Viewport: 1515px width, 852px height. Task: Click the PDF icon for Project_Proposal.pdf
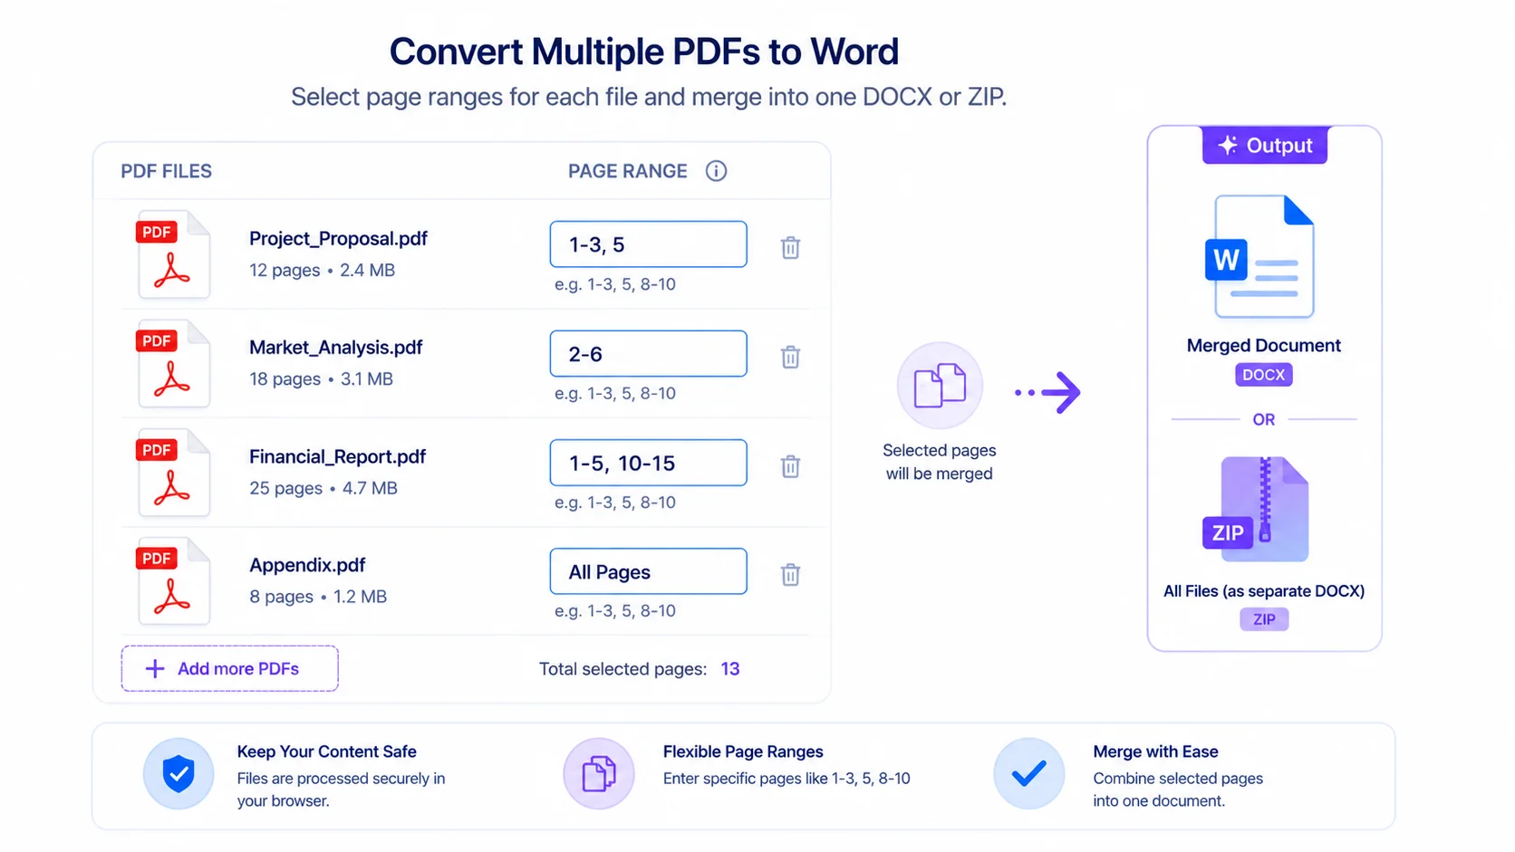click(173, 254)
